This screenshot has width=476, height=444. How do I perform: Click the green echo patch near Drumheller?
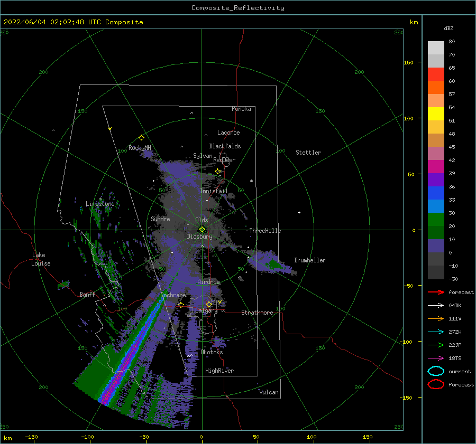(x=273, y=264)
